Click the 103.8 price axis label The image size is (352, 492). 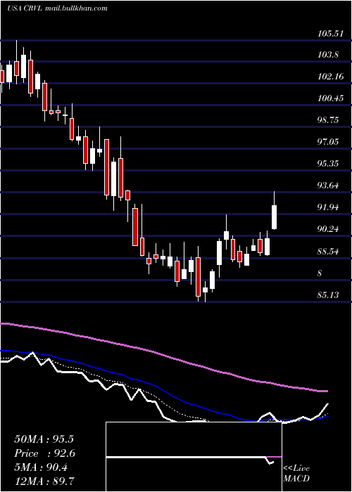pyautogui.click(x=327, y=55)
